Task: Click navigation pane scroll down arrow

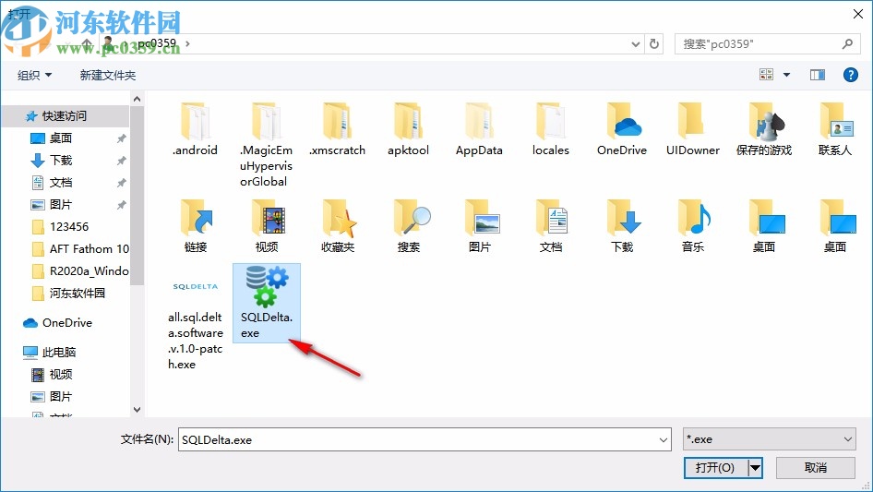Action: (x=137, y=410)
